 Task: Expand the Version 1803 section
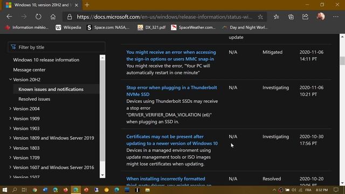click(x=10, y=148)
